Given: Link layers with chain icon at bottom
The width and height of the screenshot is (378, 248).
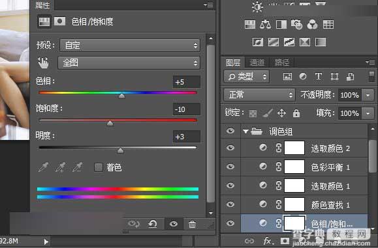Looking at the screenshot, I should 249,241.
